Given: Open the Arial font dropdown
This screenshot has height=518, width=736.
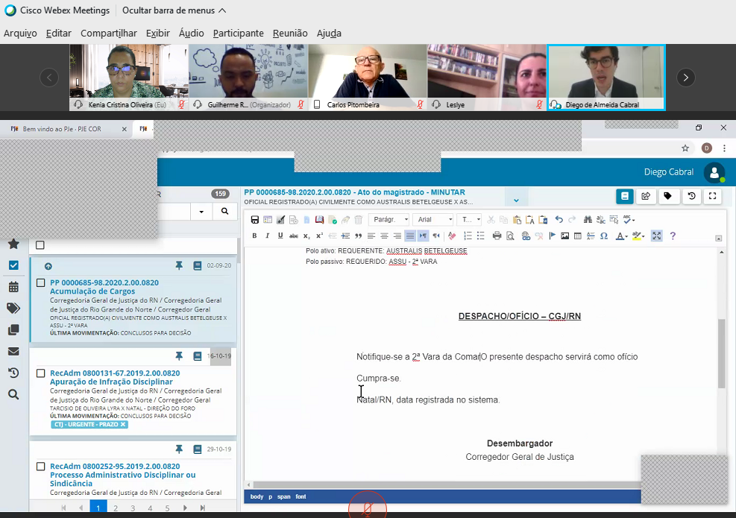Looking at the screenshot, I should point(434,220).
